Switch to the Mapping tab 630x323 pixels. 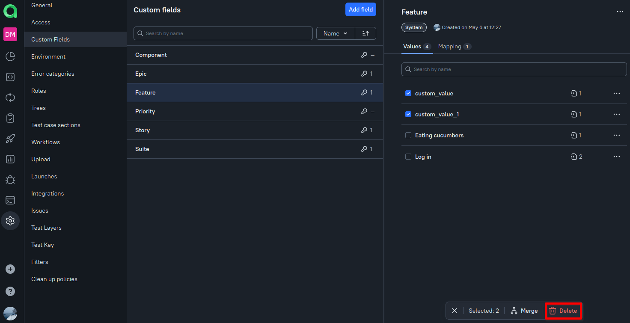point(450,46)
